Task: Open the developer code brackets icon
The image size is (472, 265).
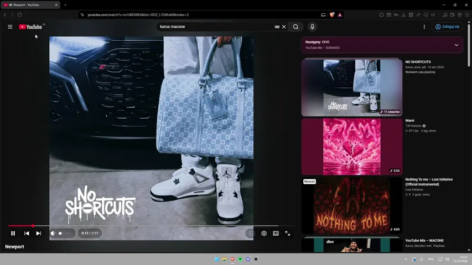Action: [x=433, y=15]
